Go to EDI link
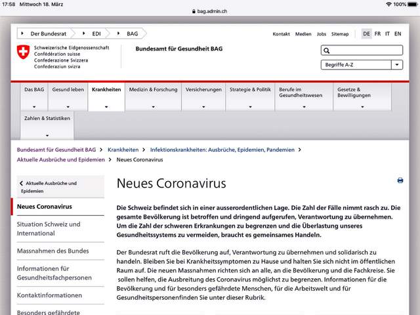 point(96,33)
